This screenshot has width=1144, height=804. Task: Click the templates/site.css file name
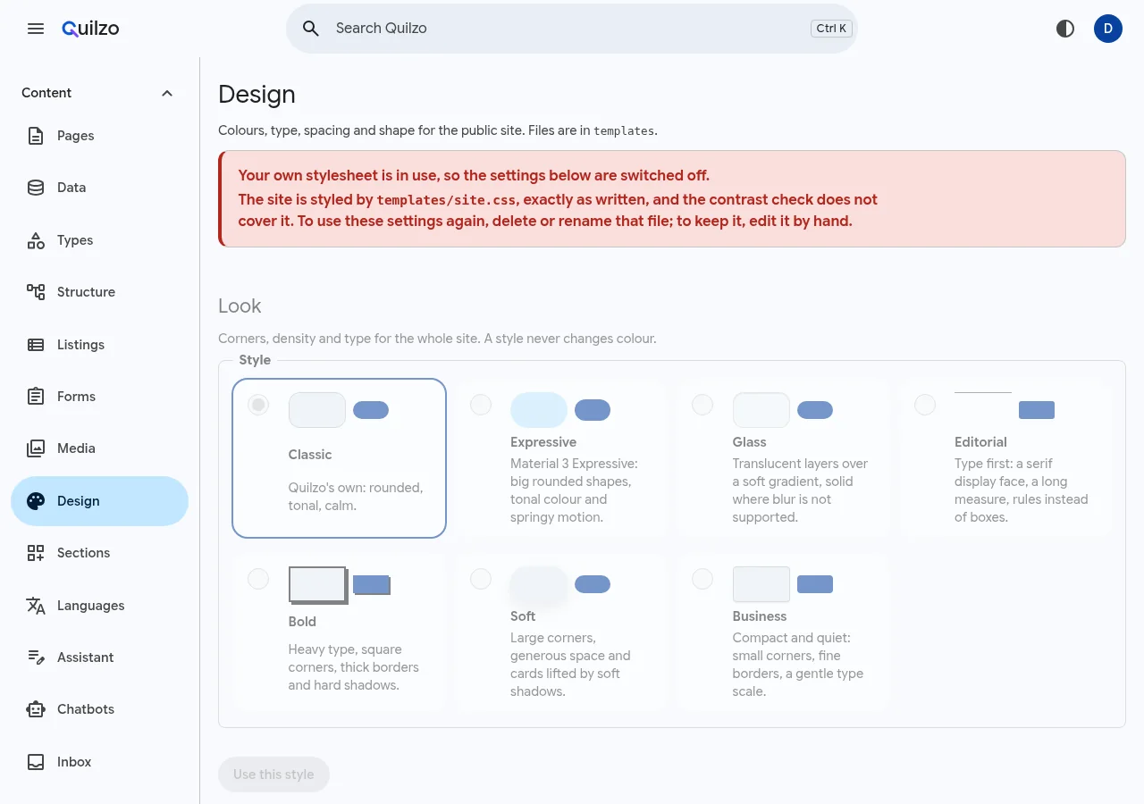448,200
